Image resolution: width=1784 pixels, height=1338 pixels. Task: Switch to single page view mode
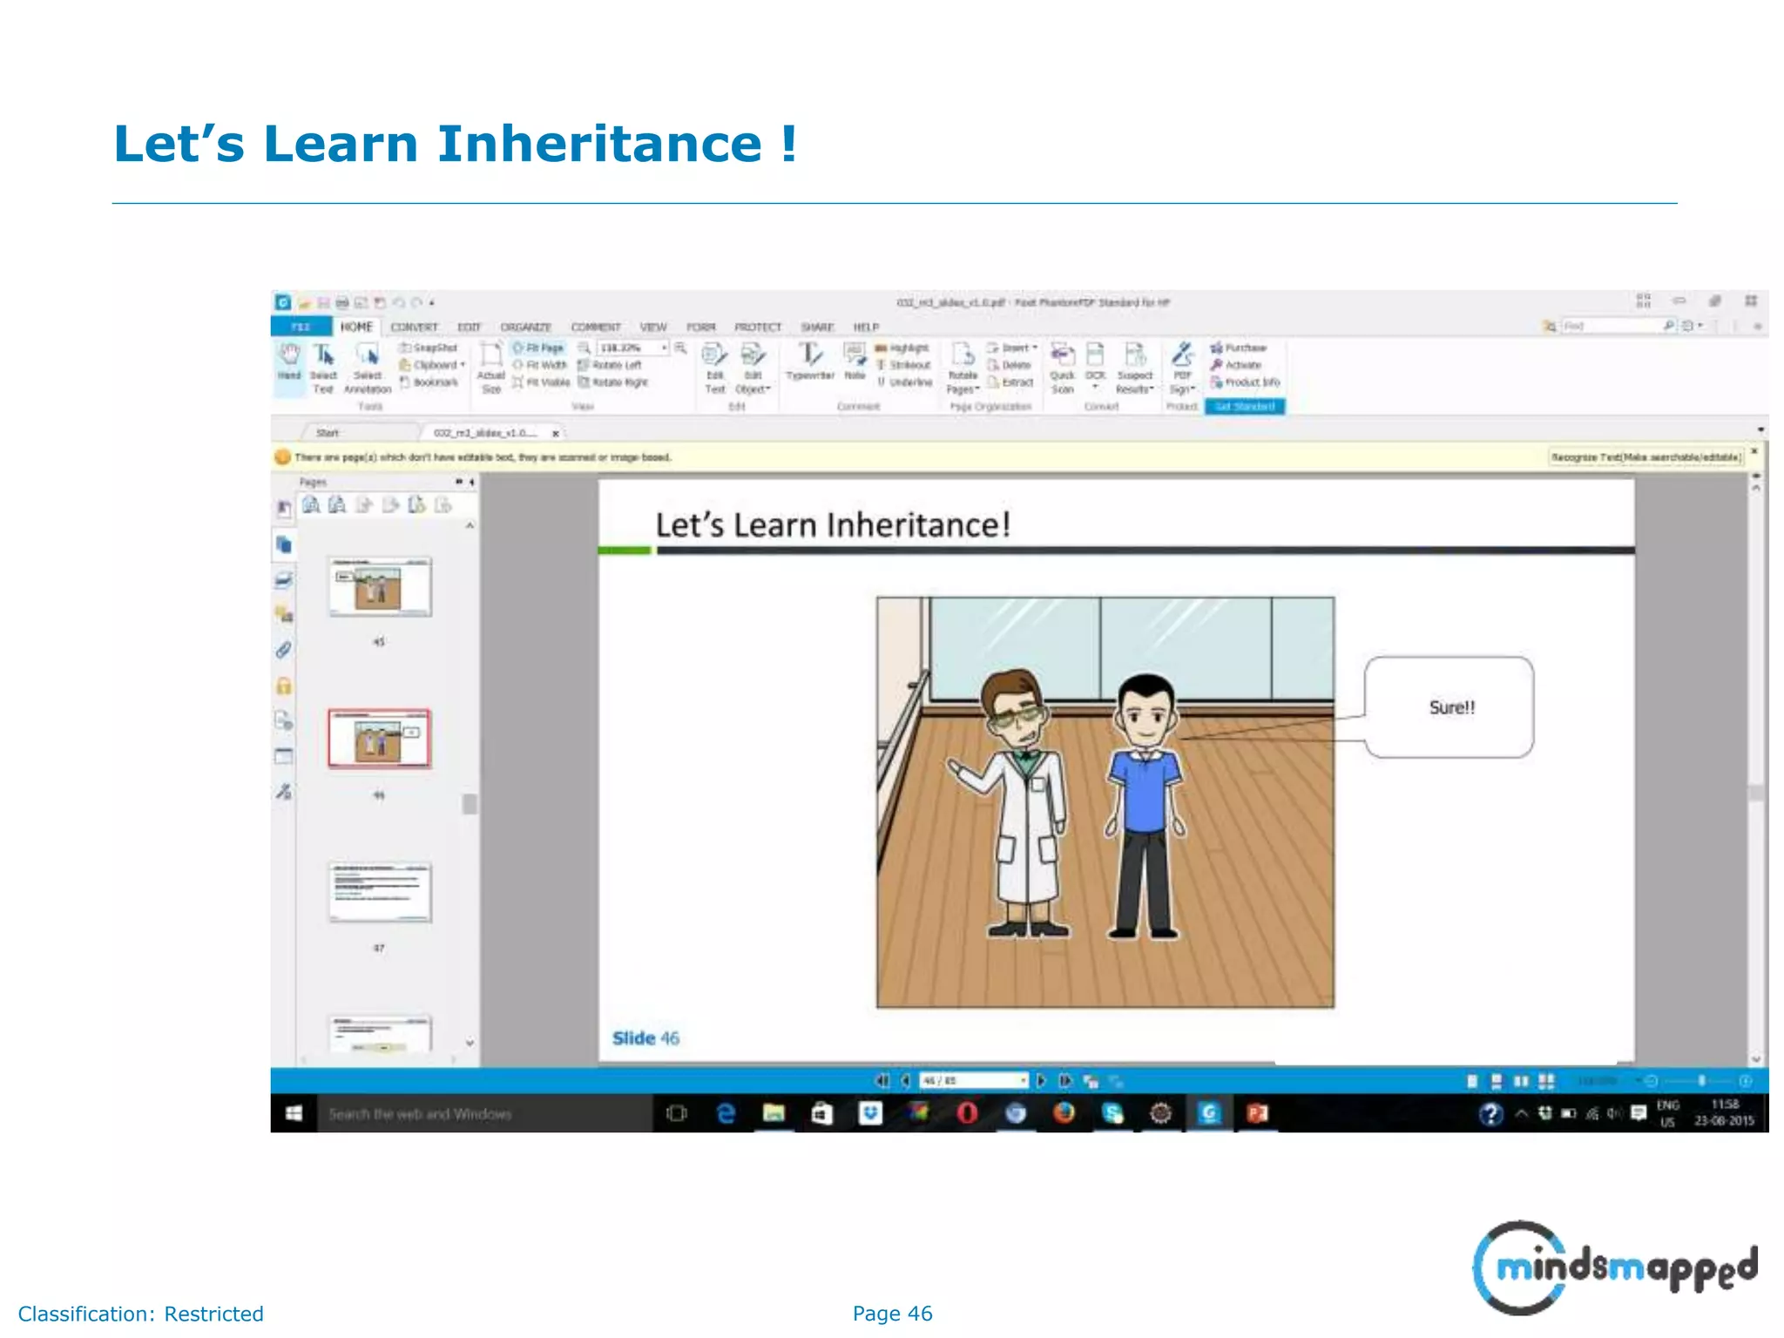tap(1472, 1081)
